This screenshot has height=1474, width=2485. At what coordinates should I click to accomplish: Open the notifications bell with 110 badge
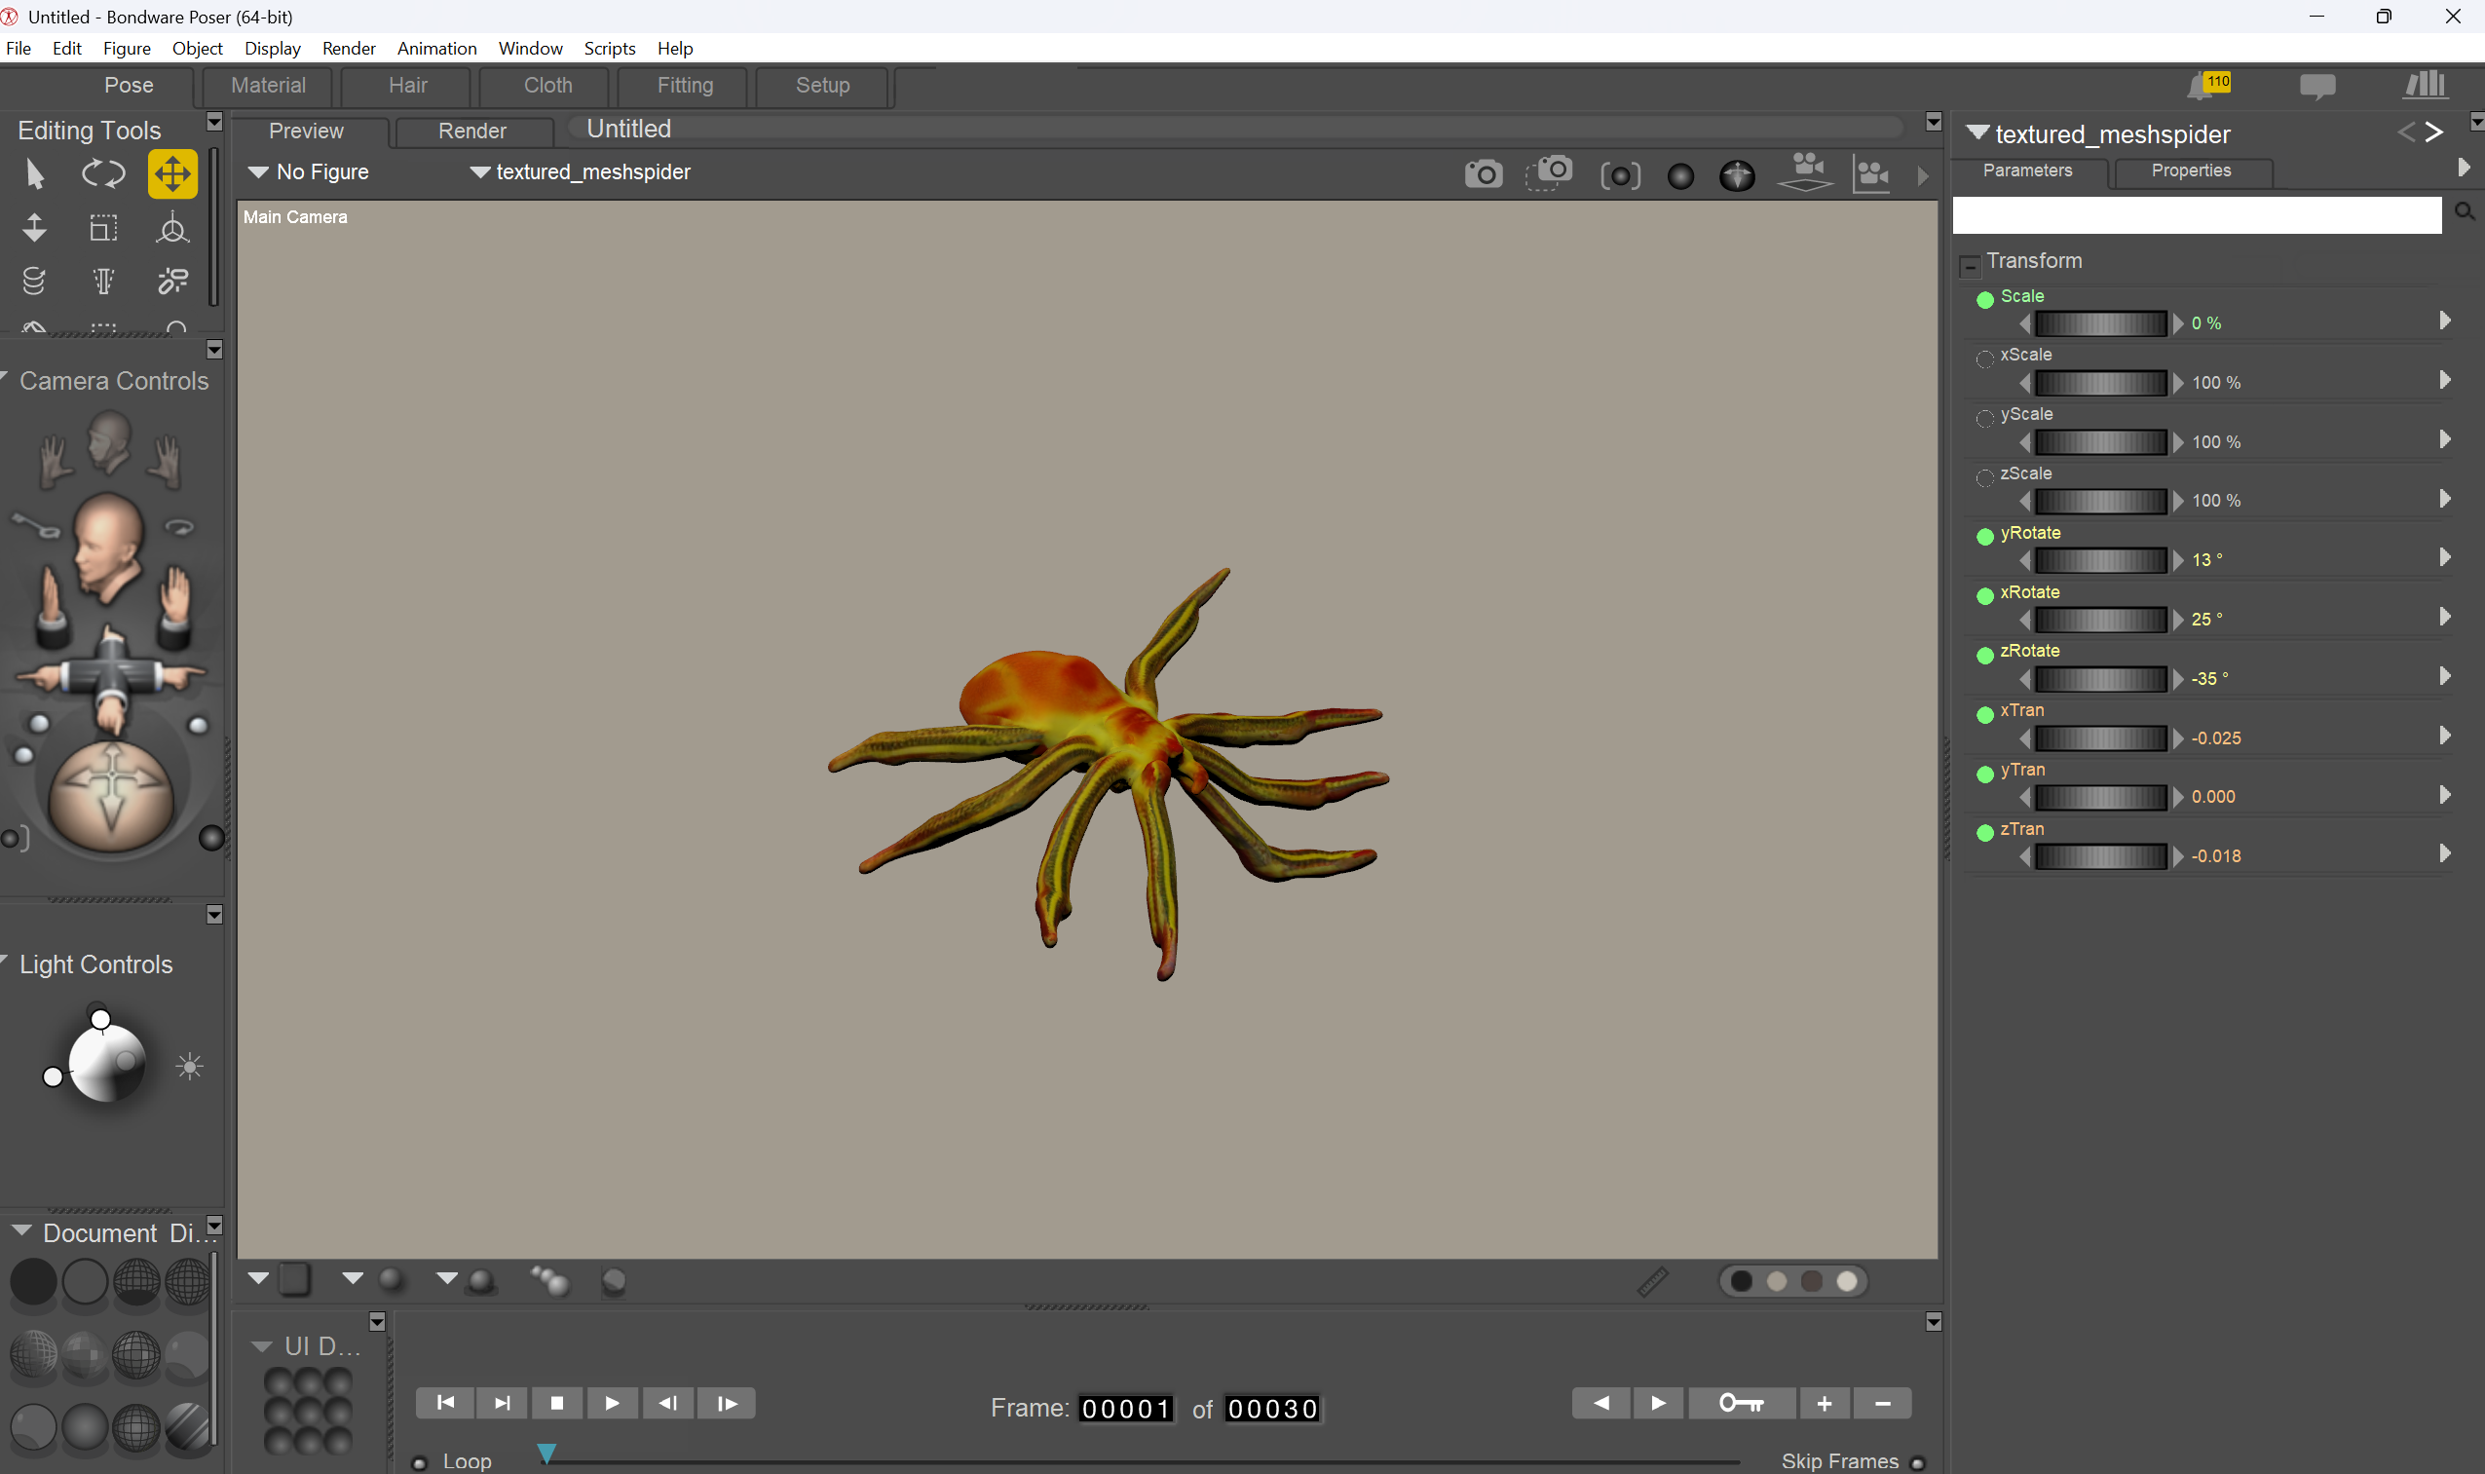pos(2207,86)
